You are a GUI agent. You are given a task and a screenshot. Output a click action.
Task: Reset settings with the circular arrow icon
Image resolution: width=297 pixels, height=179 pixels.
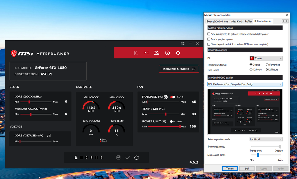pyautogui.click(x=136, y=158)
